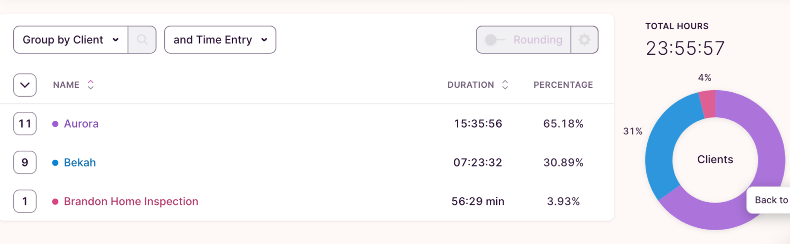Viewport: 790px width, 244px height.
Task: Expand Brandon Home Inspection's single entry
Action: (25, 202)
